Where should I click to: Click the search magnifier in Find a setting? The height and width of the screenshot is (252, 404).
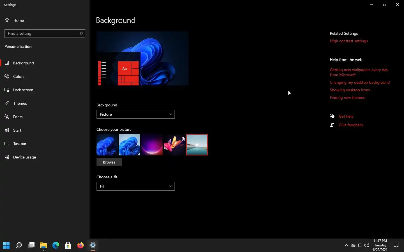[x=81, y=33]
